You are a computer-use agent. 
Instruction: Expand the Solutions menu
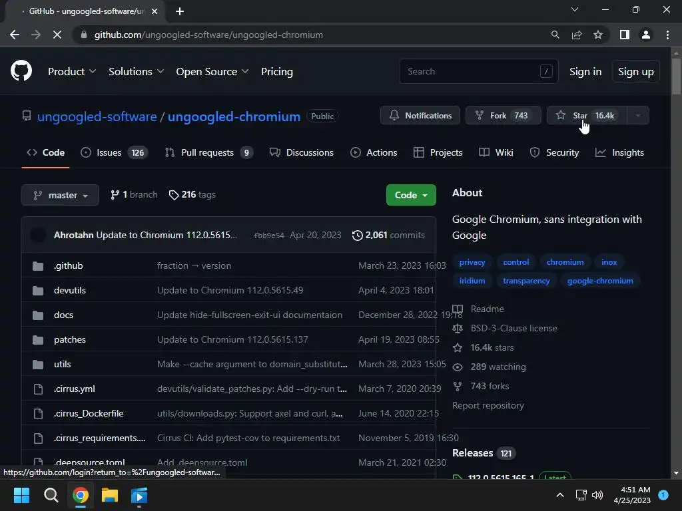(136, 72)
